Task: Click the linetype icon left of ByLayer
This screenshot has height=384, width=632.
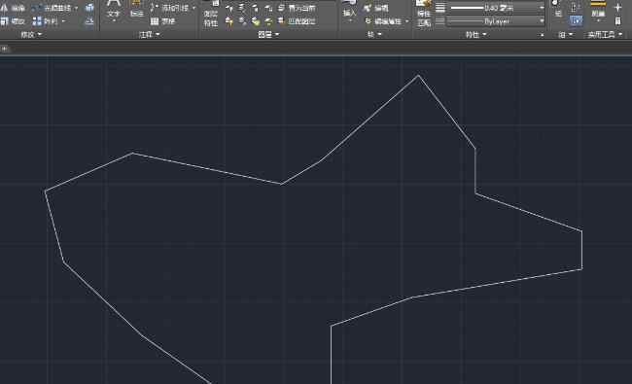Action: [x=440, y=21]
